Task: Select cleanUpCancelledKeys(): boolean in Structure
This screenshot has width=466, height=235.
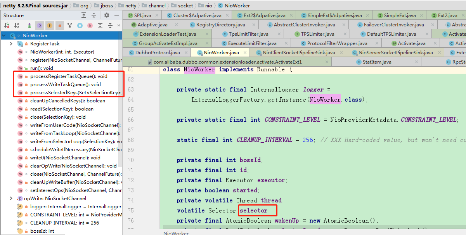Action: coord(68,101)
